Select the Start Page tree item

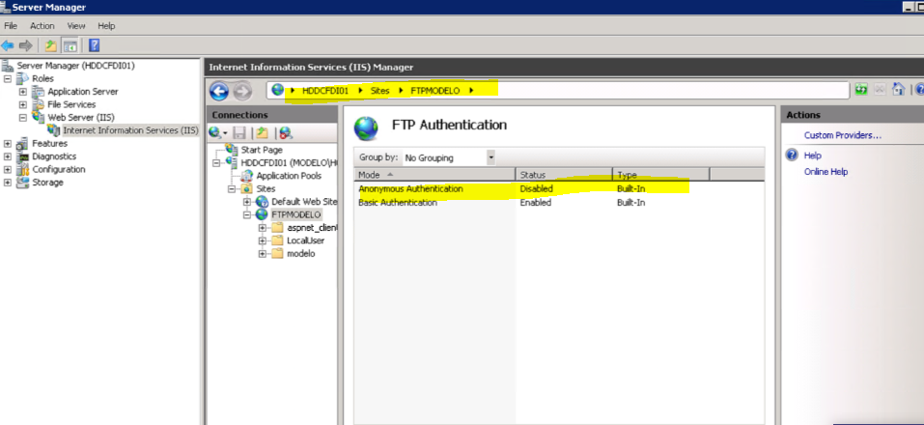pyautogui.click(x=262, y=150)
